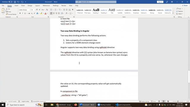The width and height of the screenshot is (190, 107).
Task: Apply yellow text highlight color
Action: (41, 13)
